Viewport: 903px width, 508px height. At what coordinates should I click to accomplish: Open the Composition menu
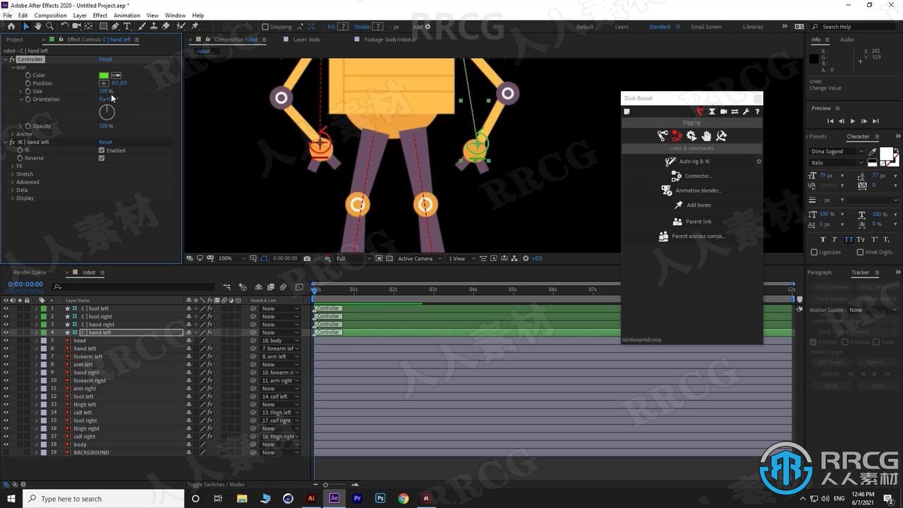pos(50,15)
